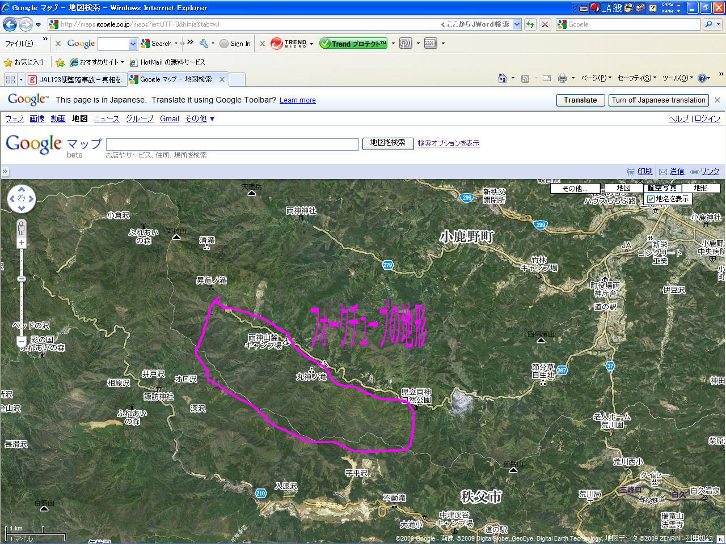Stop page loading with the red X icon
This screenshot has height=544, width=726.
click(x=545, y=24)
